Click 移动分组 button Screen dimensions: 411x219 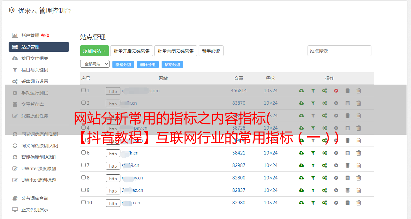[x=172, y=64]
